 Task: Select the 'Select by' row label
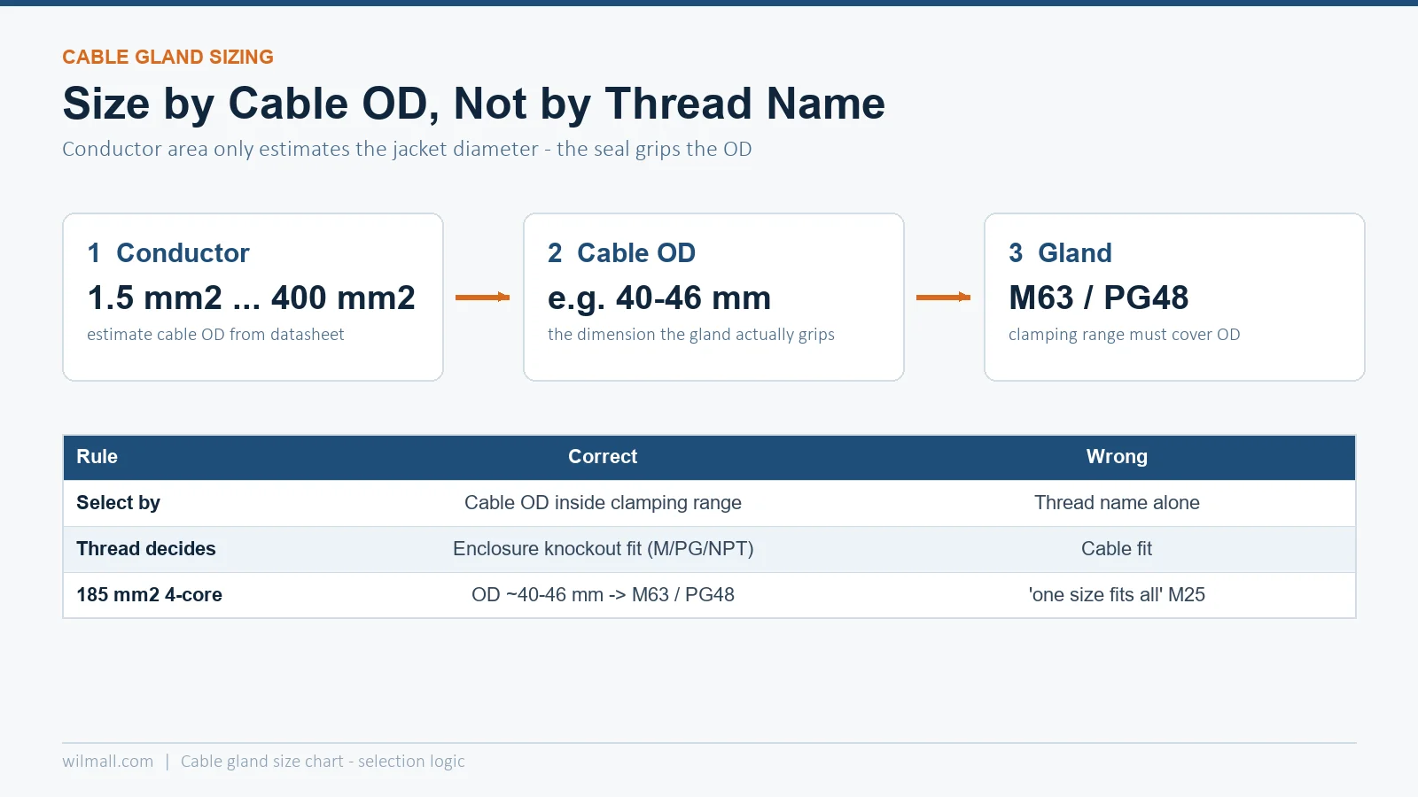[118, 503]
